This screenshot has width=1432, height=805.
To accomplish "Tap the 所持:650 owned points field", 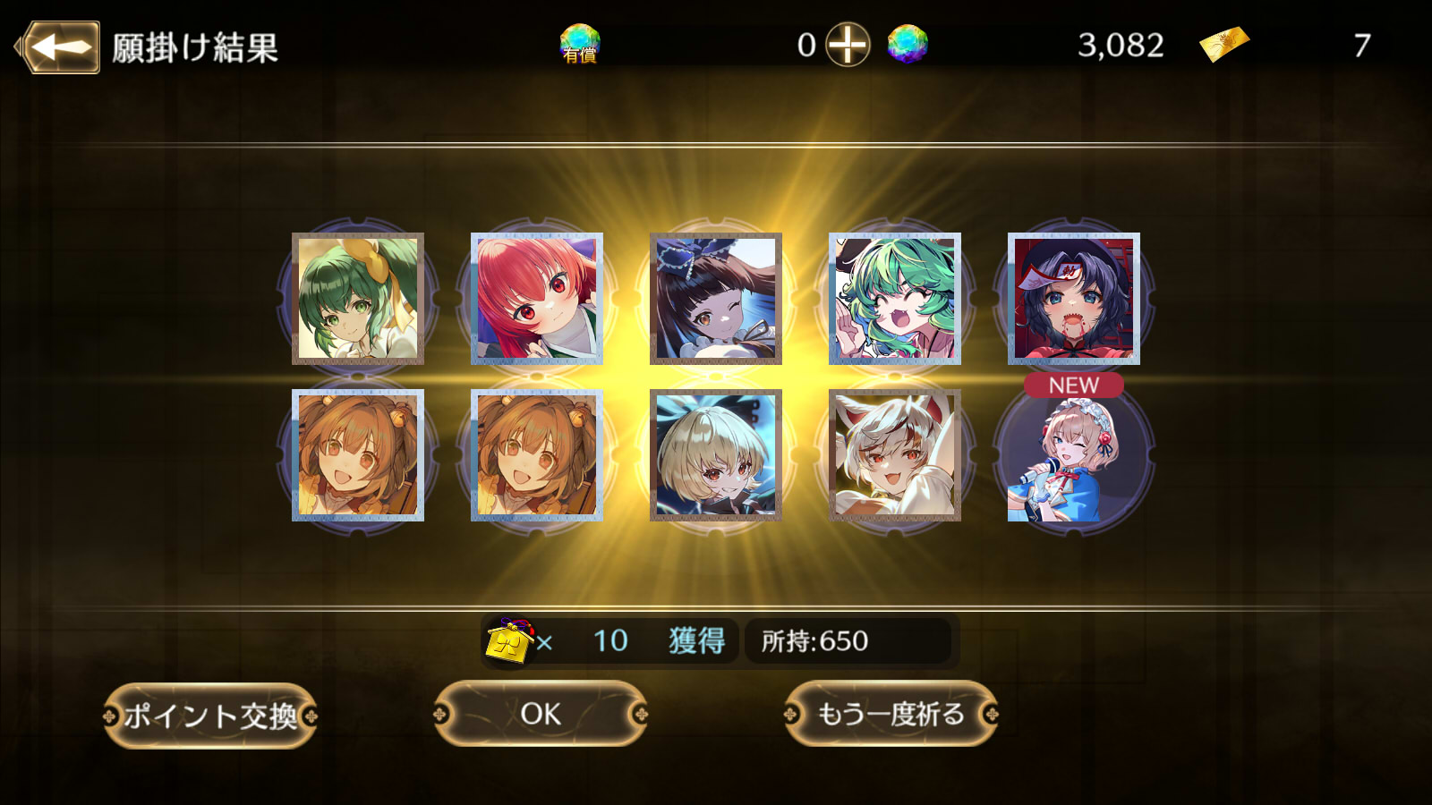I will click(848, 640).
